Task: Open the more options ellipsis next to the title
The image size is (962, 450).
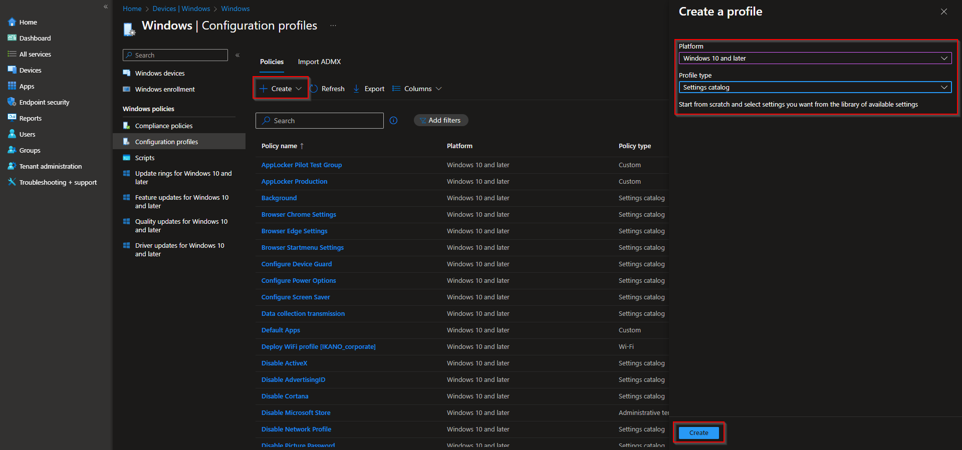Action: [x=333, y=26]
